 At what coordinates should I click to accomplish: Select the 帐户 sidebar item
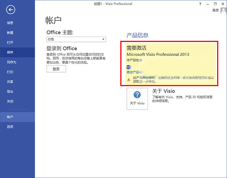coord(17,117)
